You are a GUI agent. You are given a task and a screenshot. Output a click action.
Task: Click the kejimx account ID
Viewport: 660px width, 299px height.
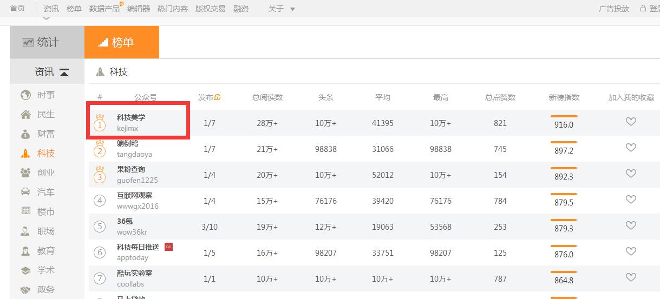click(128, 129)
